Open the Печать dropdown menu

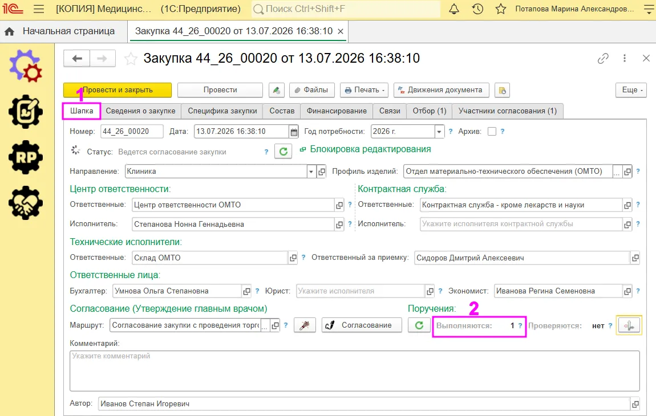(365, 90)
